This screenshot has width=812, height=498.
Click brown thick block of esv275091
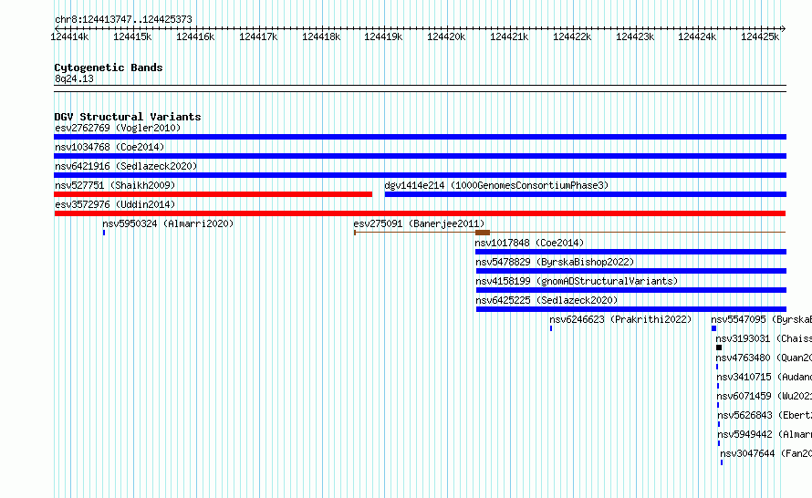[483, 233]
